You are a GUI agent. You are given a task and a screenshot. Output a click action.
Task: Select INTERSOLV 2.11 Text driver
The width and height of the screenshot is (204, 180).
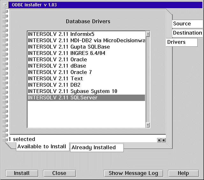(x=86, y=79)
